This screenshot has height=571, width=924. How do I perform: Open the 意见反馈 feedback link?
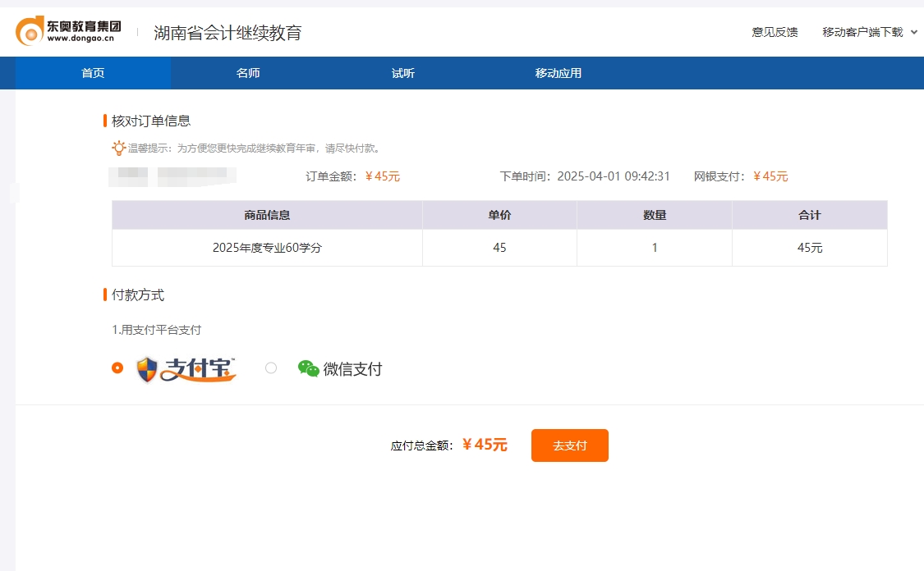pyautogui.click(x=773, y=30)
